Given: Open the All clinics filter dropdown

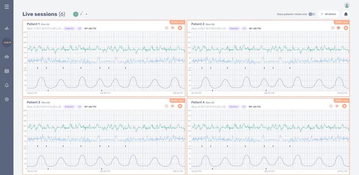Looking at the screenshot, I should [x=328, y=14].
